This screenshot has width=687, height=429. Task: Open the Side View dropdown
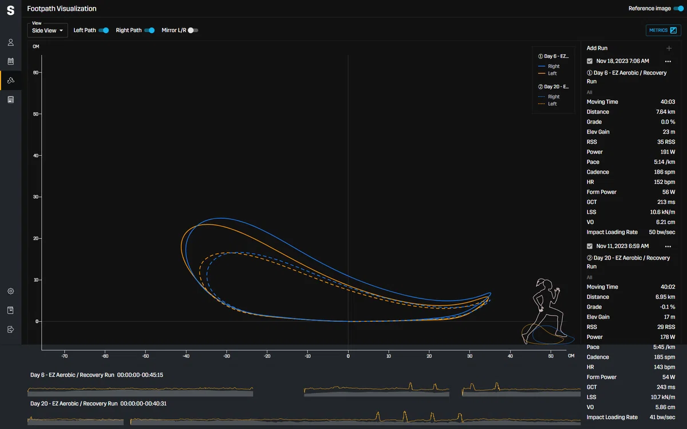click(48, 30)
